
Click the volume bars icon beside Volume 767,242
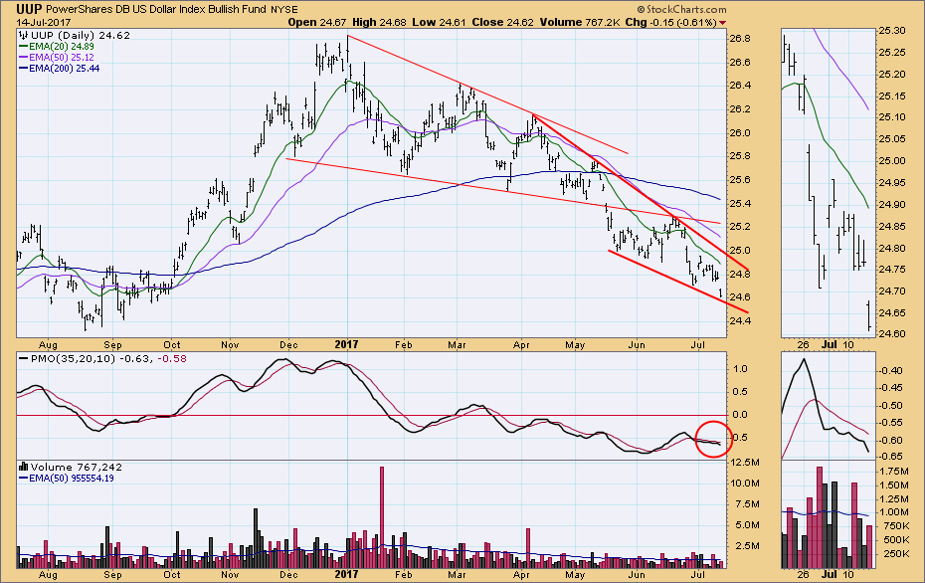[24, 467]
